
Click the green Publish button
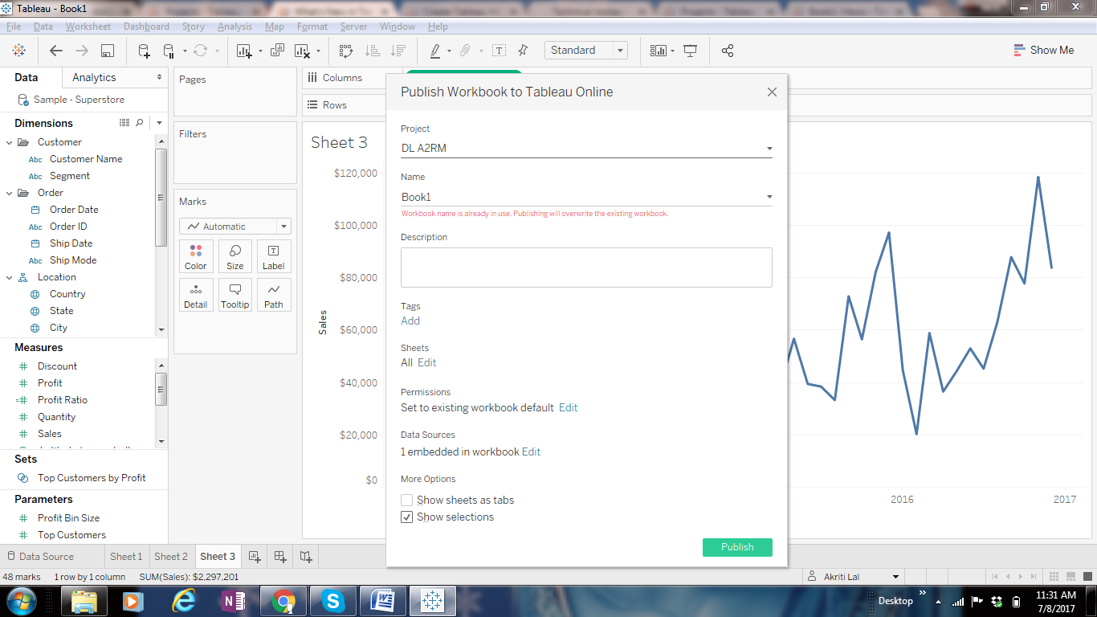pos(737,547)
